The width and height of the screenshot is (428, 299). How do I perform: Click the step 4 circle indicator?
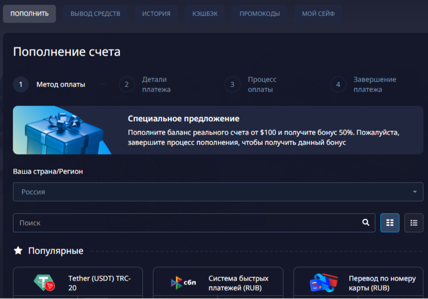pos(338,84)
